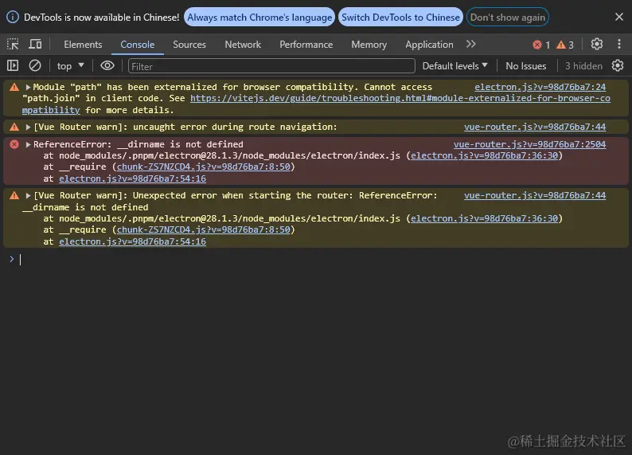Open source link electron.js?v=98d76ba7:24
The width and height of the screenshot is (632, 455).
(x=540, y=87)
